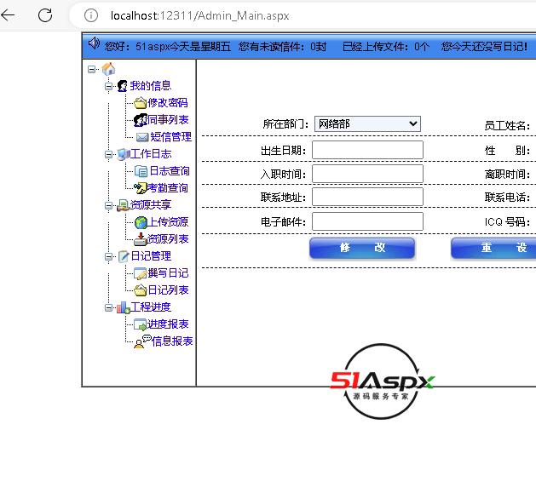This screenshot has width=536, height=493.
Task: Click the 您今天还没写日记! banner text
Action: click(484, 47)
